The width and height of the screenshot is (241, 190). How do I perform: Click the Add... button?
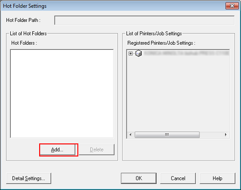point(57,149)
